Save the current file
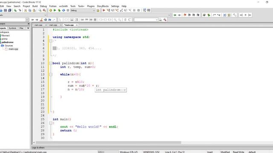273x153 pixels. (6, 10)
